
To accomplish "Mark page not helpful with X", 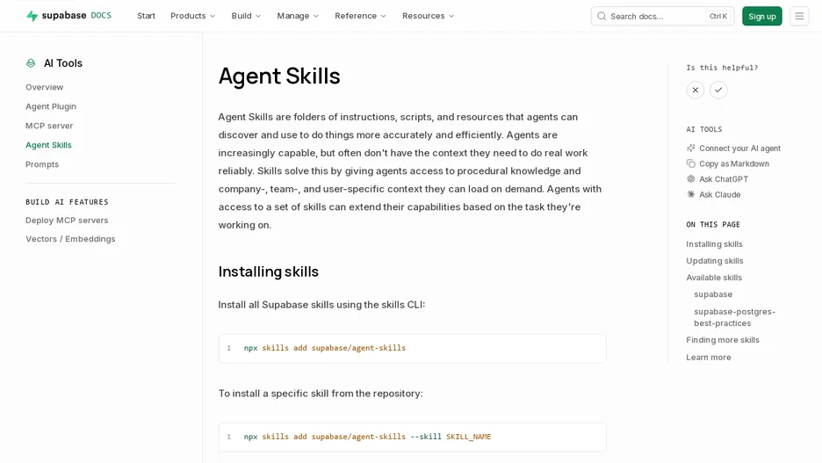I will (696, 90).
